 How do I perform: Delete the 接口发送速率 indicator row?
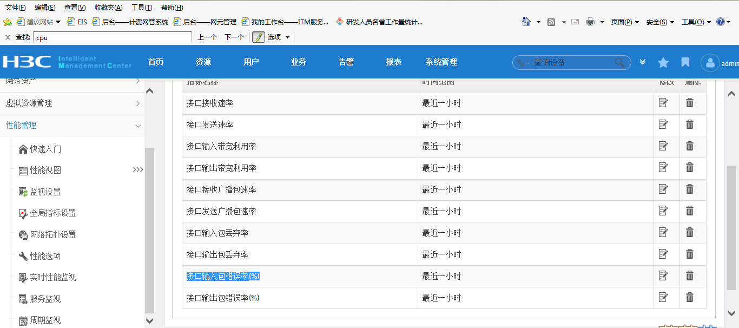click(x=690, y=124)
